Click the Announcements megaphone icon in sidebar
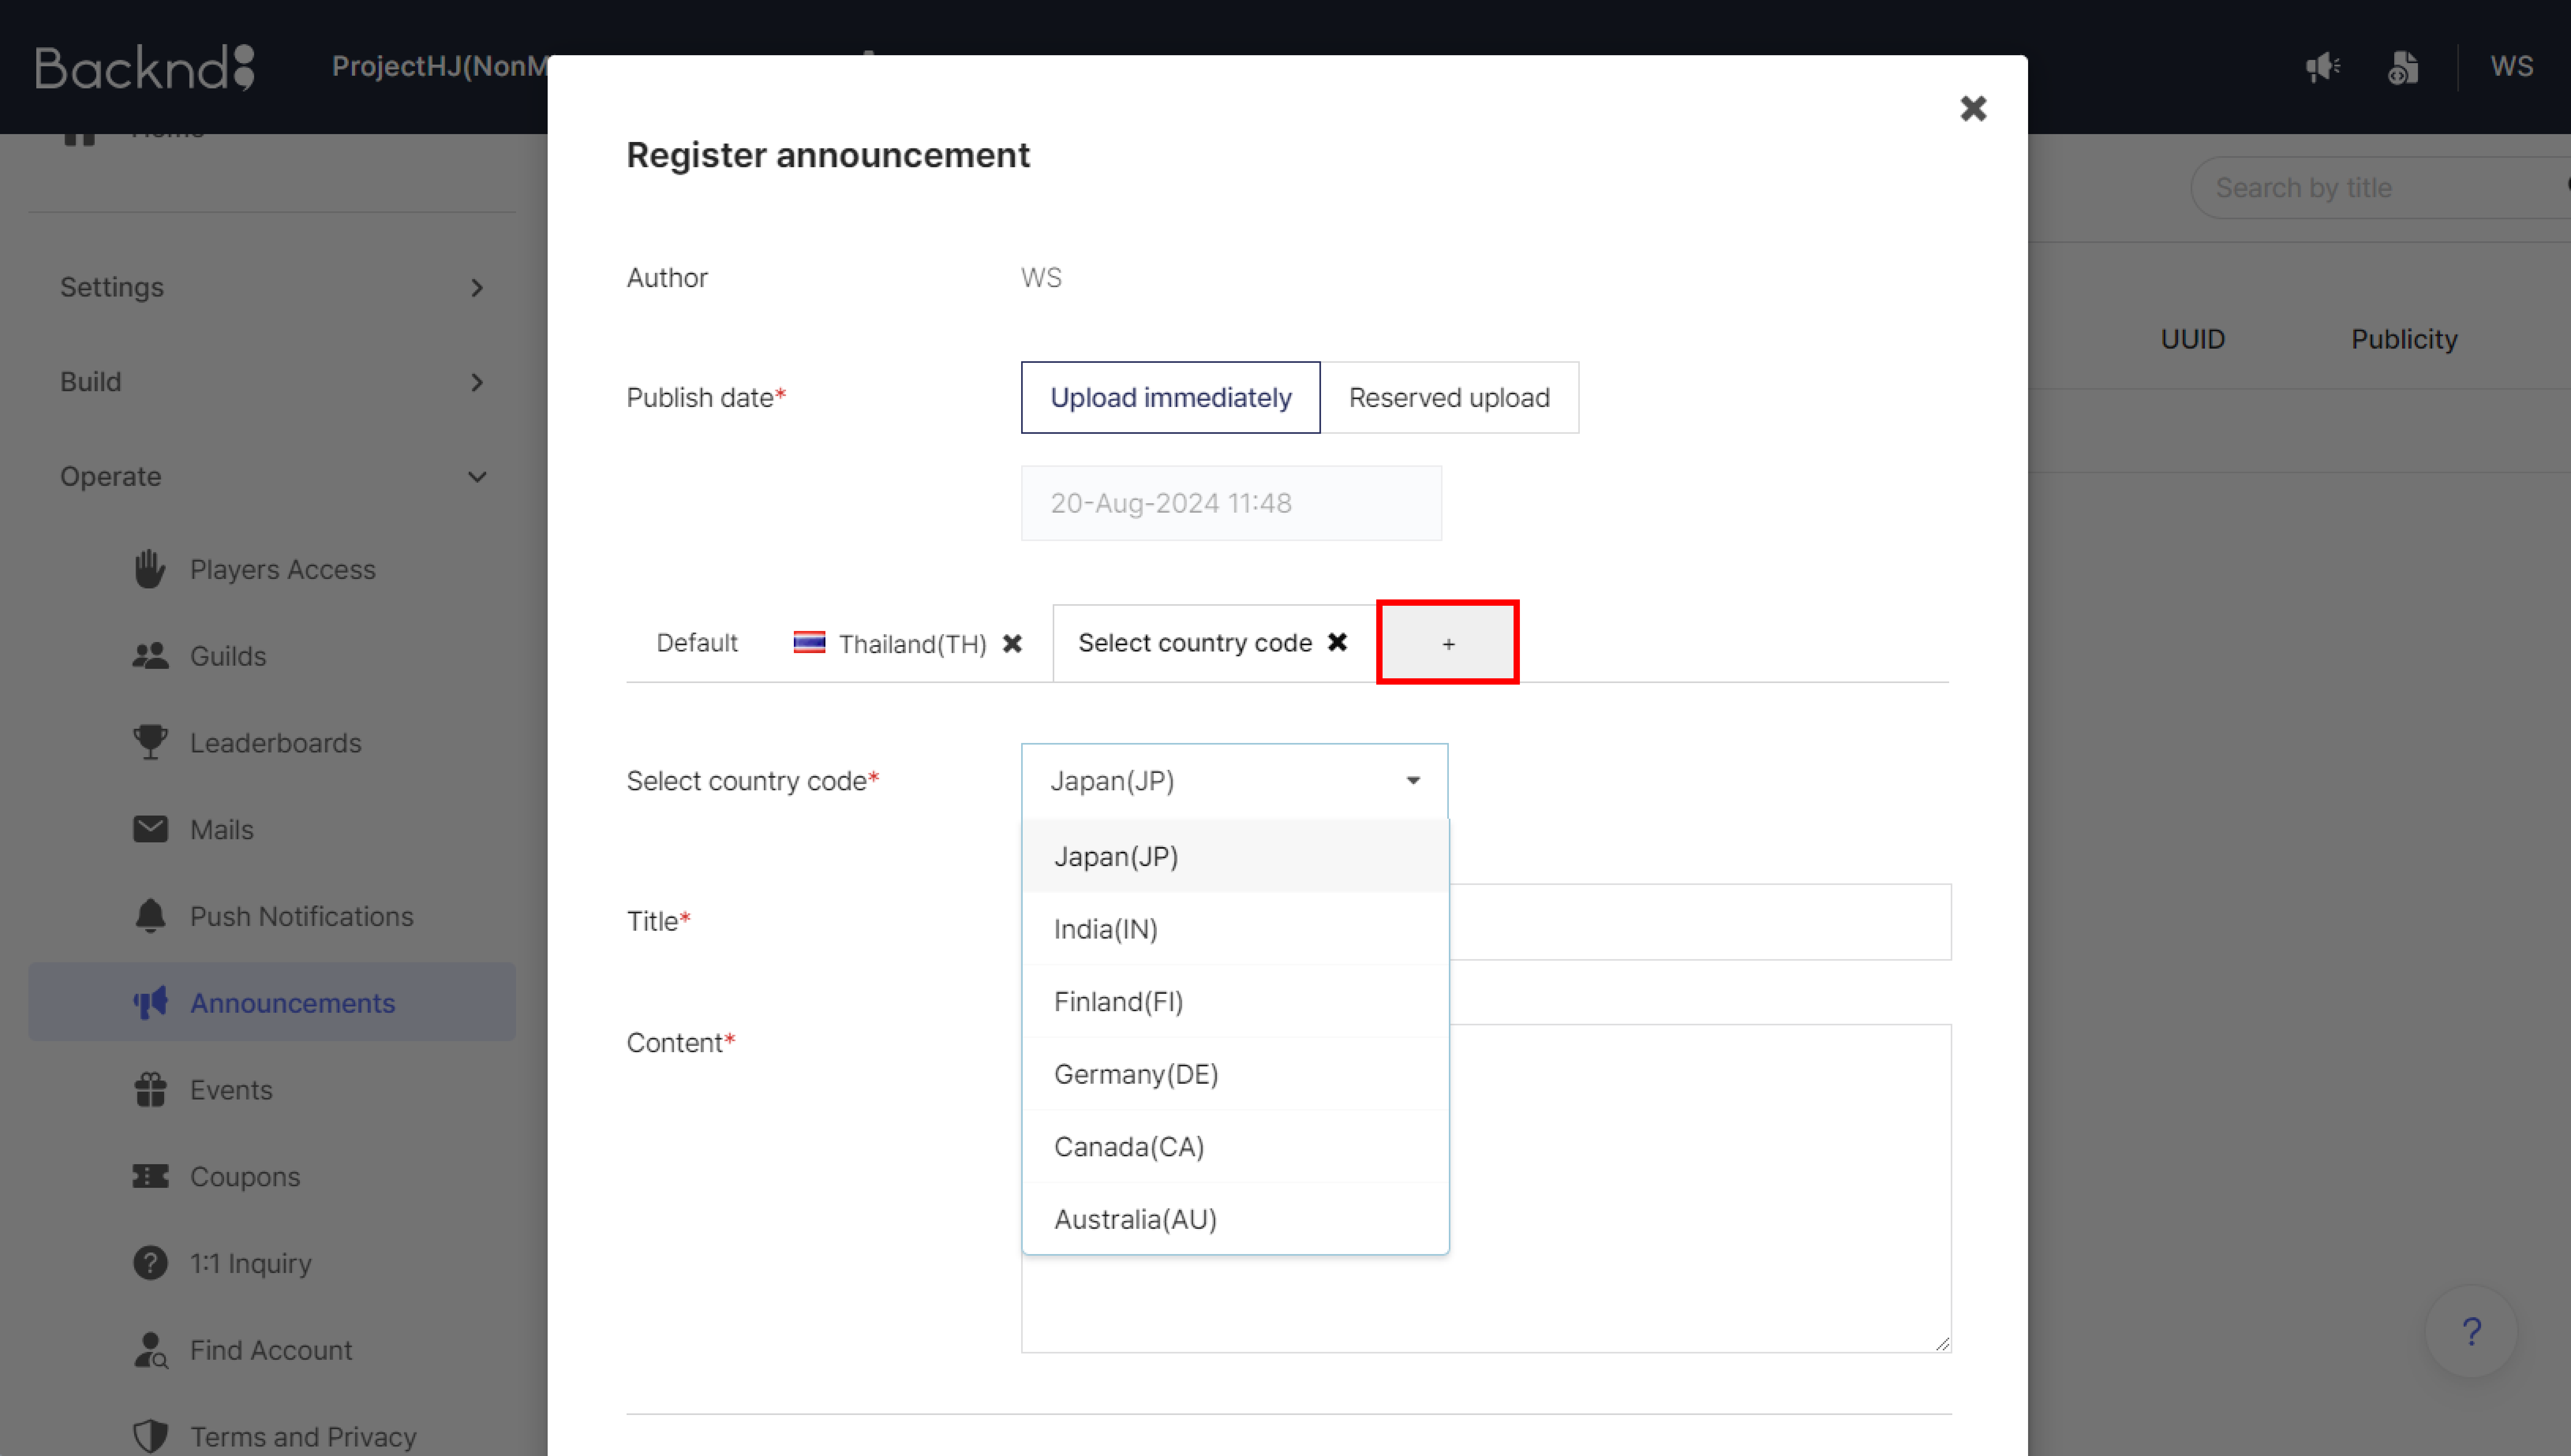Viewport: 2571px width, 1456px height. (150, 1002)
